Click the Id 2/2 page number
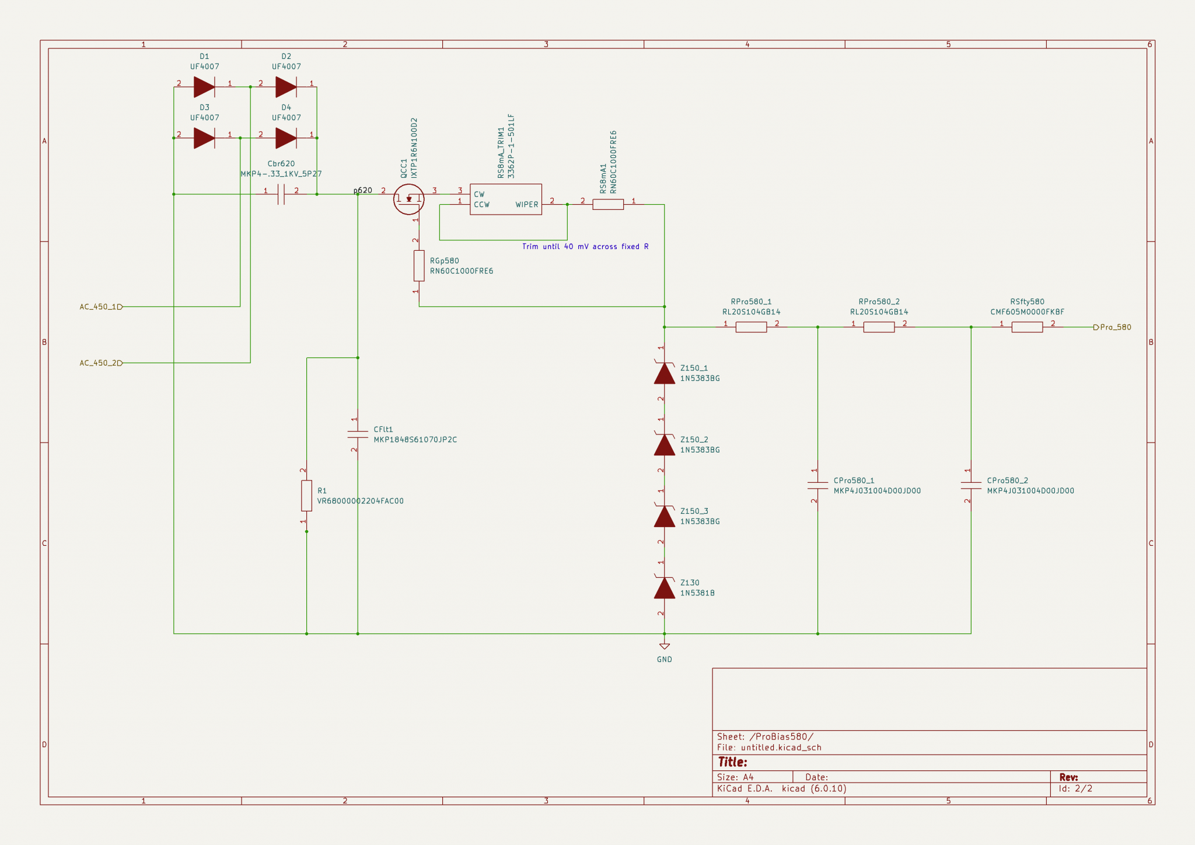 click(1075, 788)
